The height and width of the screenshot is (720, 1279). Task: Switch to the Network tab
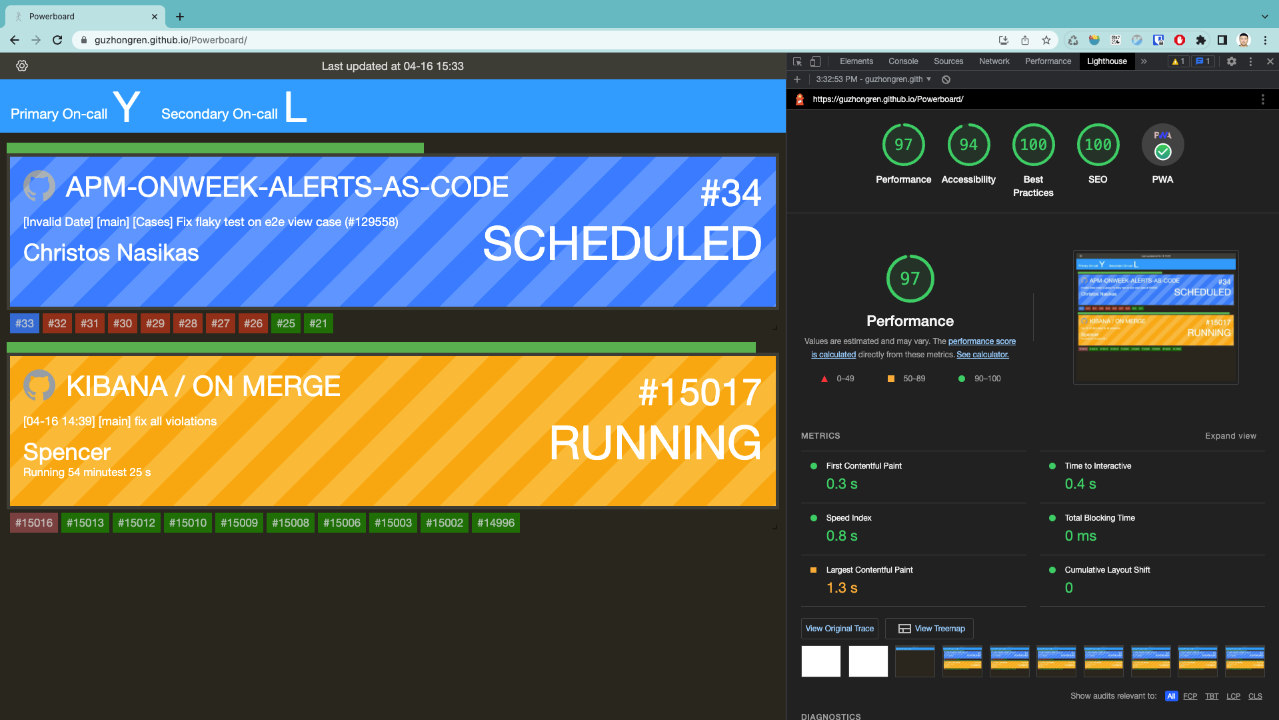click(x=994, y=61)
